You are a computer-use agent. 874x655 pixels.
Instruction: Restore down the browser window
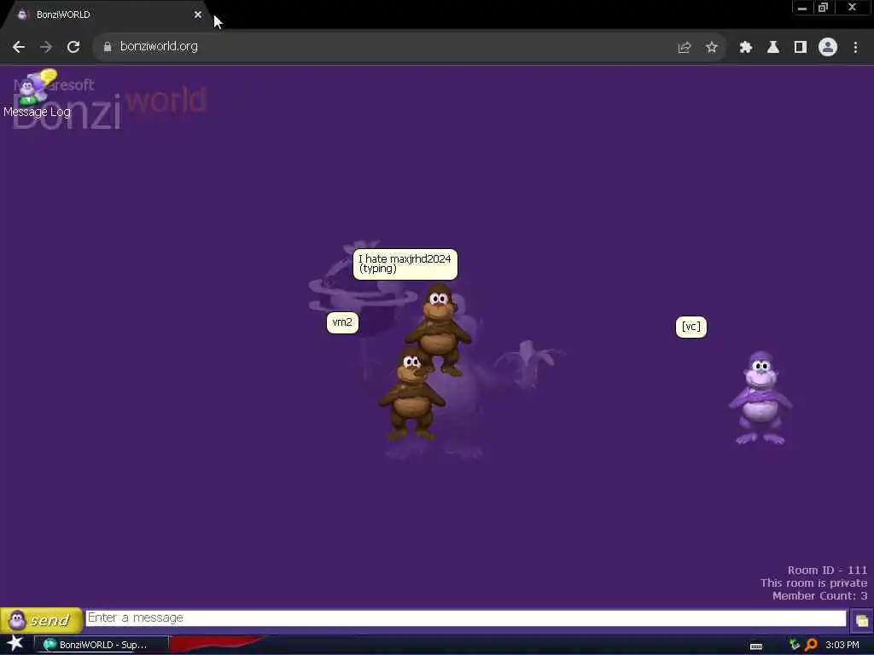click(x=824, y=8)
